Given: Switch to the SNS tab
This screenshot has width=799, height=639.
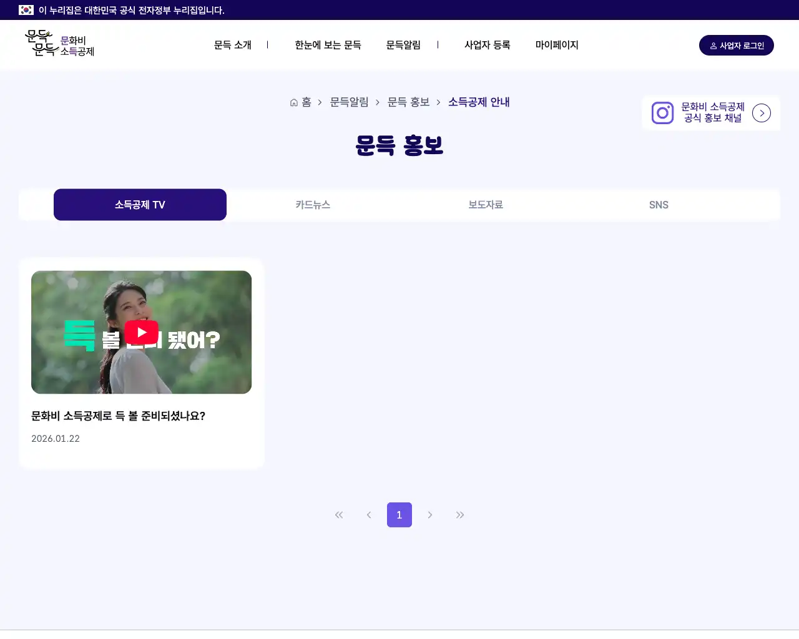Looking at the screenshot, I should [x=659, y=205].
